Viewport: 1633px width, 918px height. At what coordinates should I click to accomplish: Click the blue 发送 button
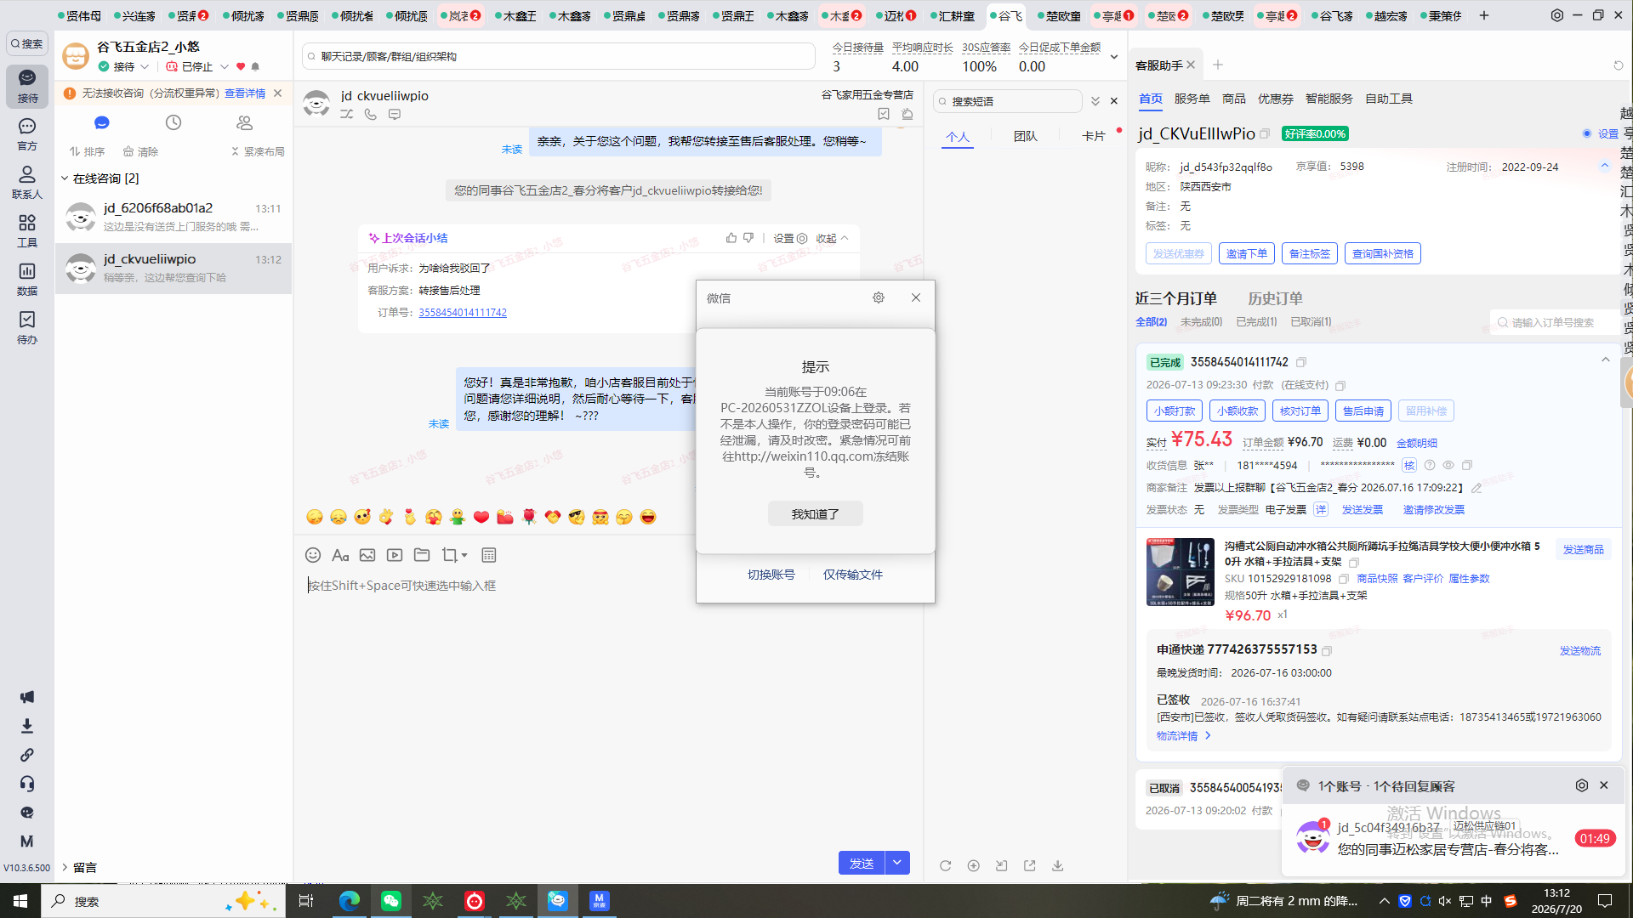tap(862, 863)
